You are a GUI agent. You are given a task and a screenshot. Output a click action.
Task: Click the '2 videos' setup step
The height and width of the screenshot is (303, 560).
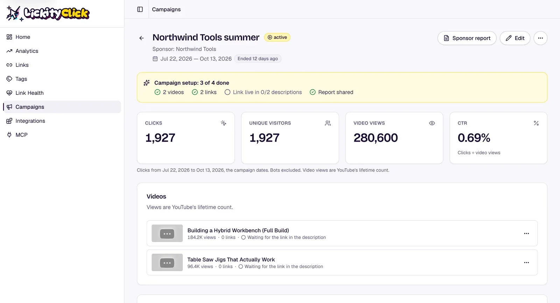coord(169,92)
